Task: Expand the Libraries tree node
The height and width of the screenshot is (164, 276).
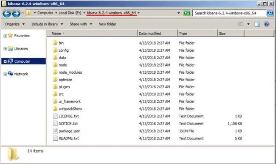Action: 5,49
